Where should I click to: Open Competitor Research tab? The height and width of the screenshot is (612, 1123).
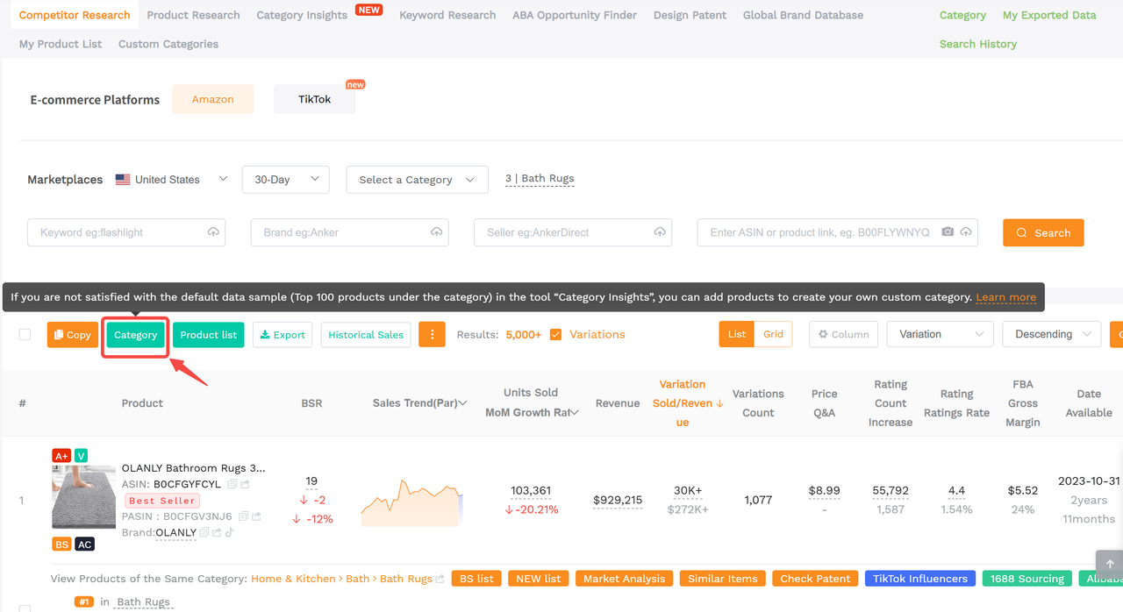tap(75, 15)
